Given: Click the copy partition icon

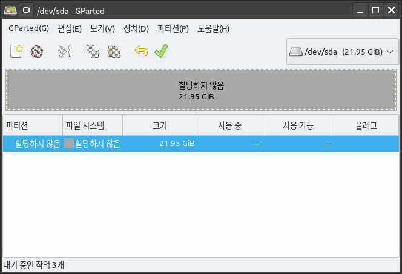Looking at the screenshot, I should pyautogui.click(x=93, y=52).
